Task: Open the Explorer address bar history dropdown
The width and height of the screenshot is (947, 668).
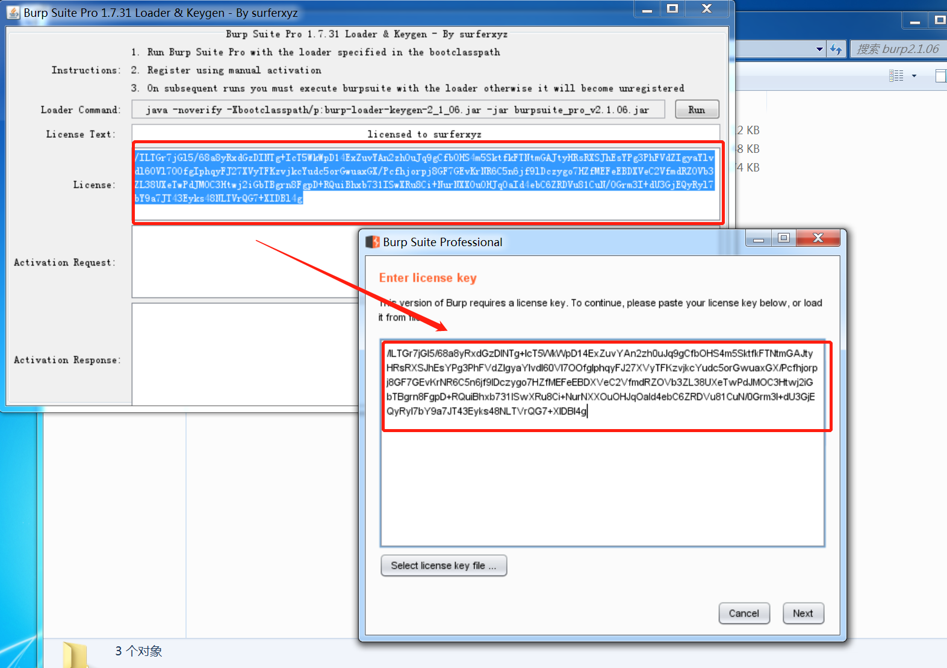Action: (x=819, y=49)
